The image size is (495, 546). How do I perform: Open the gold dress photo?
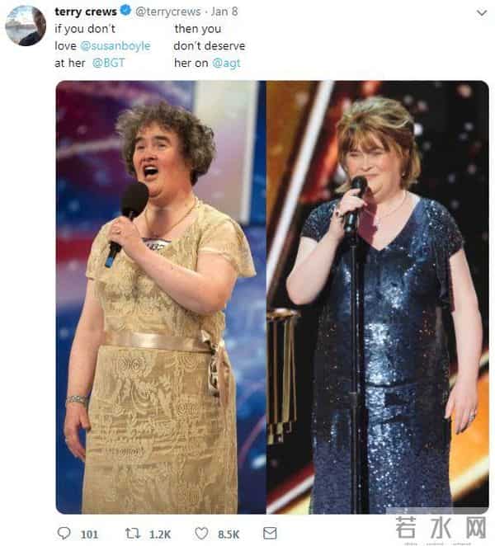point(161,297)
